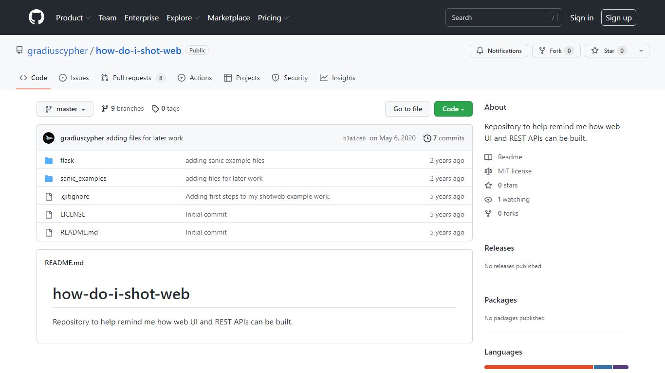
Task: Open the Marketplace page
Action: (229, 17)
